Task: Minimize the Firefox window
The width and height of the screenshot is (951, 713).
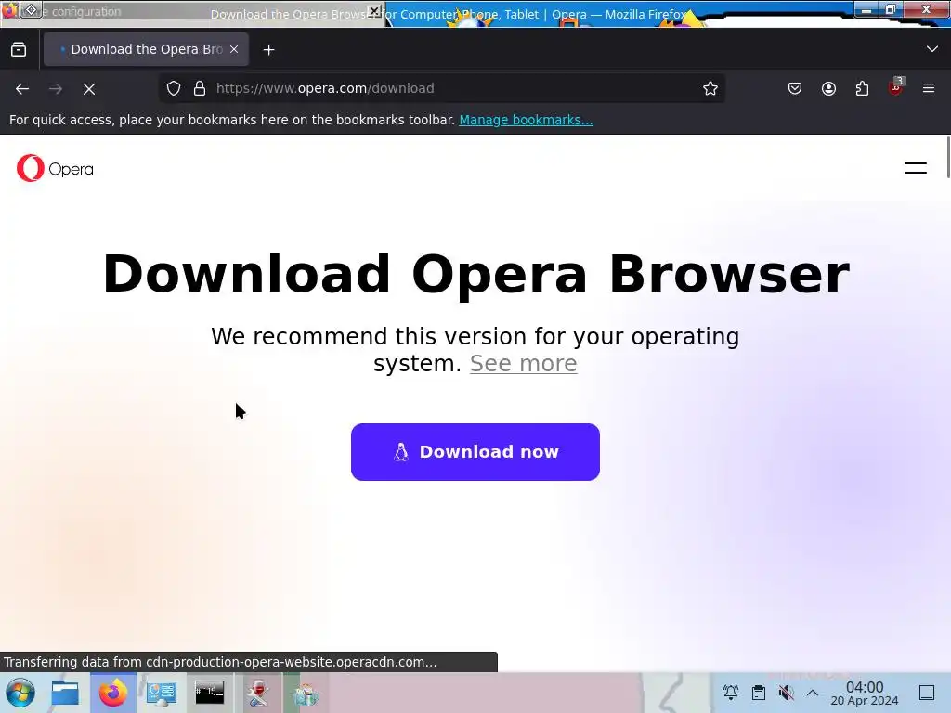Action: coord(866,9)
